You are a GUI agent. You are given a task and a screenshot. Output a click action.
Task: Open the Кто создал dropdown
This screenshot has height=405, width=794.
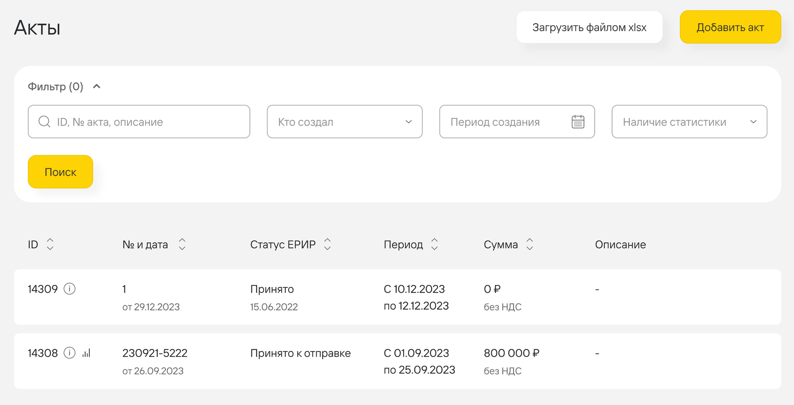[345, 121]
